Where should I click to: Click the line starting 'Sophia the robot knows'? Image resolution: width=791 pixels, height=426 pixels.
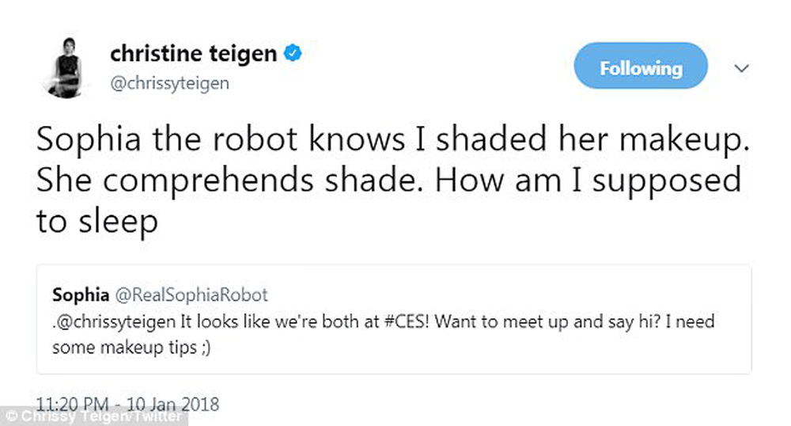(x=389, y=139)
